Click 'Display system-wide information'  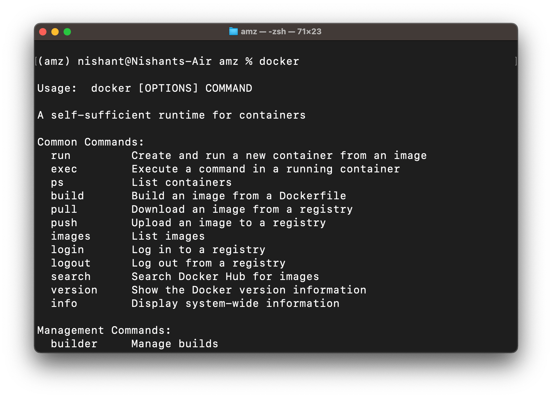(235, 304)
